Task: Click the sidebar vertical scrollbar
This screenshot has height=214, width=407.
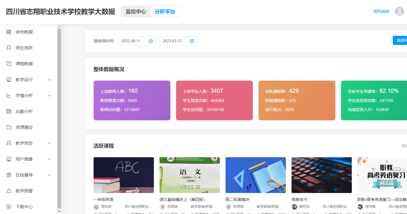Action: (59, 119)
